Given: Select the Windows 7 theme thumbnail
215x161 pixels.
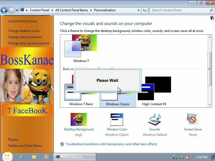Looking at the screenshot, I should coord(81,46).
